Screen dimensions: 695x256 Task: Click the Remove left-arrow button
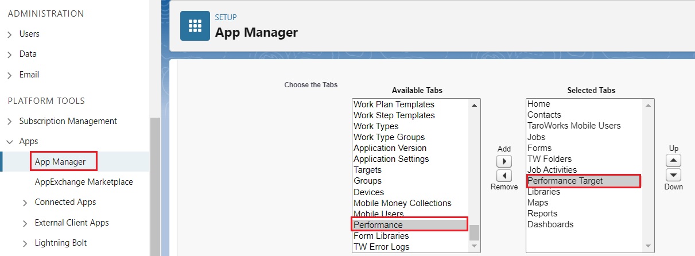point(503,176)
